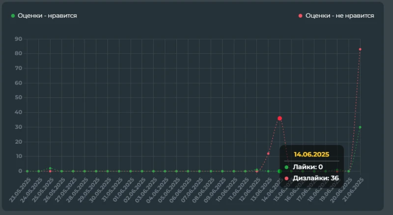Select the red dislike peak point on 21.06.2025
Viewport: 393px width, 215px height.
point(360,49)
